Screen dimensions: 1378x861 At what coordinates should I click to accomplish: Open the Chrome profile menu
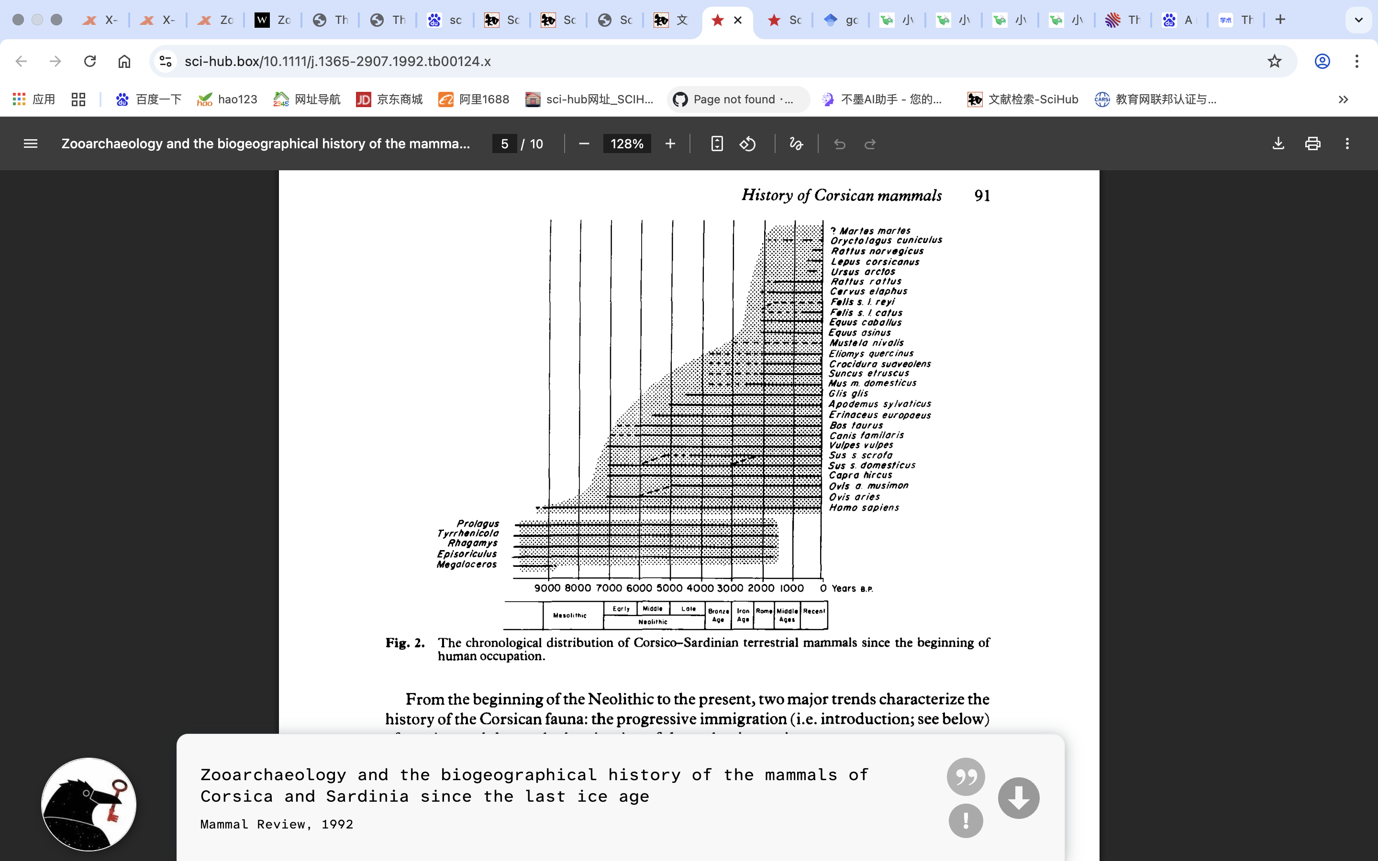1322,61
